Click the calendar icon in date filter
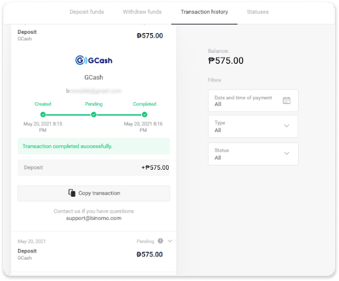Image resolution: width=339 pixels, height=281 pixels. click(x=287, y=101)
